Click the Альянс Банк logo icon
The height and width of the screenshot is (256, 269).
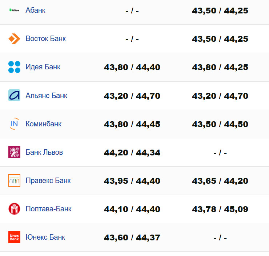coord(14,96)
